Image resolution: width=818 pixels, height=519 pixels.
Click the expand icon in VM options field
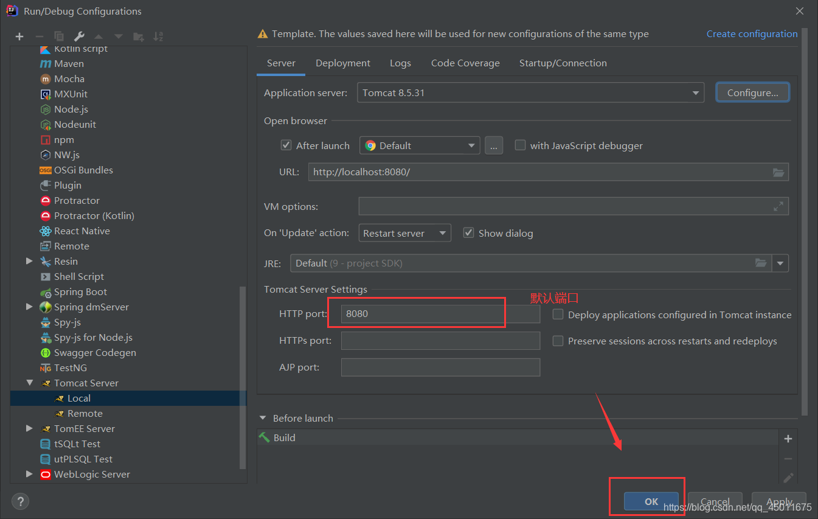point(778,206)
